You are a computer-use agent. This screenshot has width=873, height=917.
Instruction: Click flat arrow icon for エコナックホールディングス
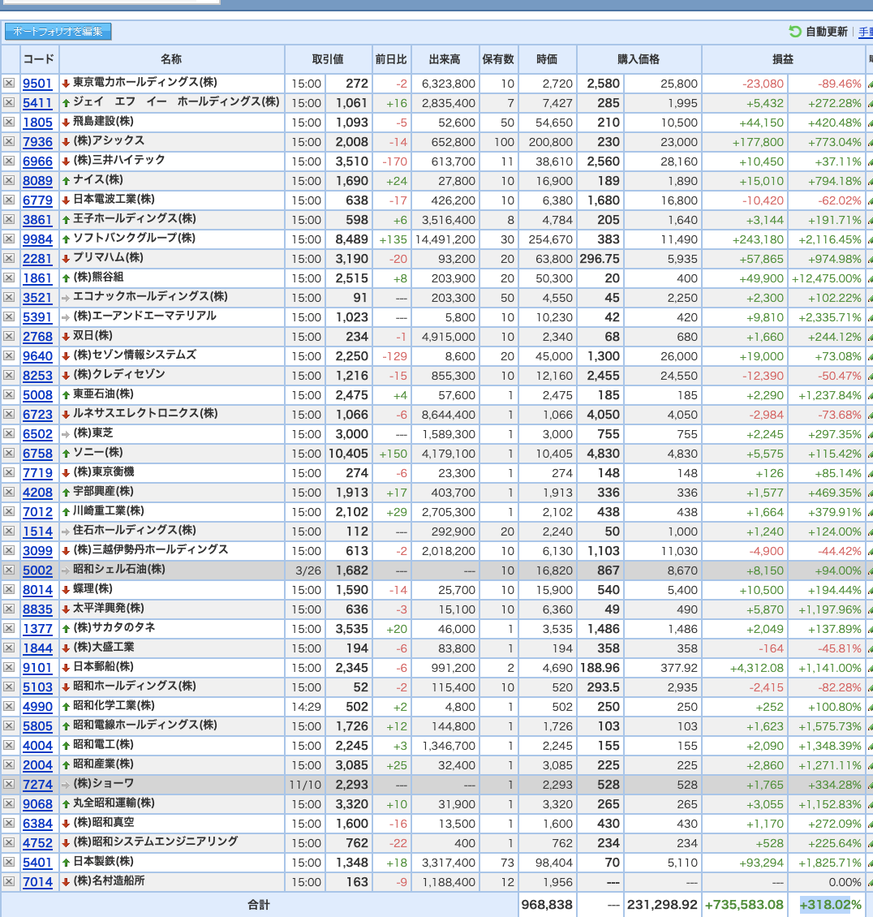point(66,298)
